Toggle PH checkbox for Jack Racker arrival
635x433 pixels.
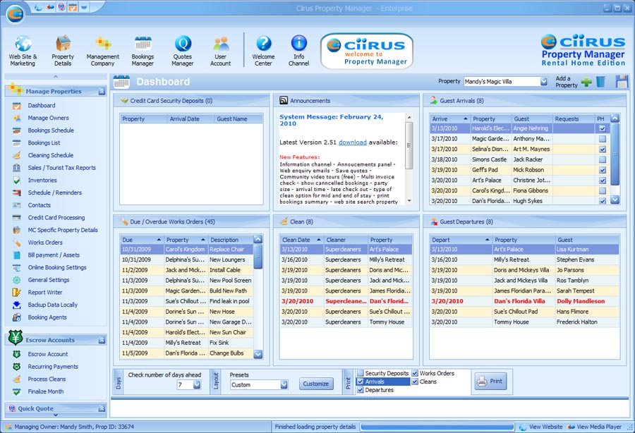(x=603, y=160)
